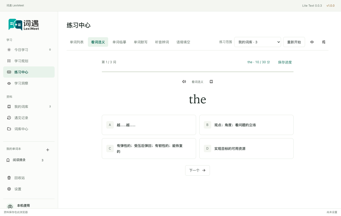
Task: Click the 重新开始 button
Action: pos(294,42)
